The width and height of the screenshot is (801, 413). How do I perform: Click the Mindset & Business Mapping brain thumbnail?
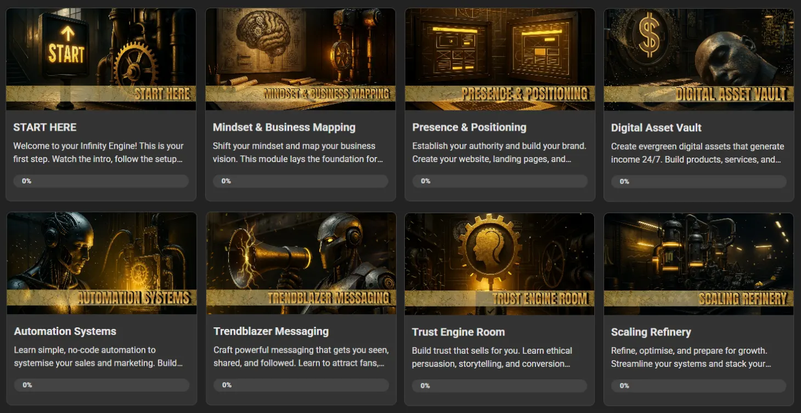(x=301, y=59)
